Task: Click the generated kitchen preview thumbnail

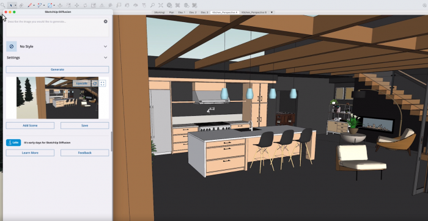Action: point(57,98)
